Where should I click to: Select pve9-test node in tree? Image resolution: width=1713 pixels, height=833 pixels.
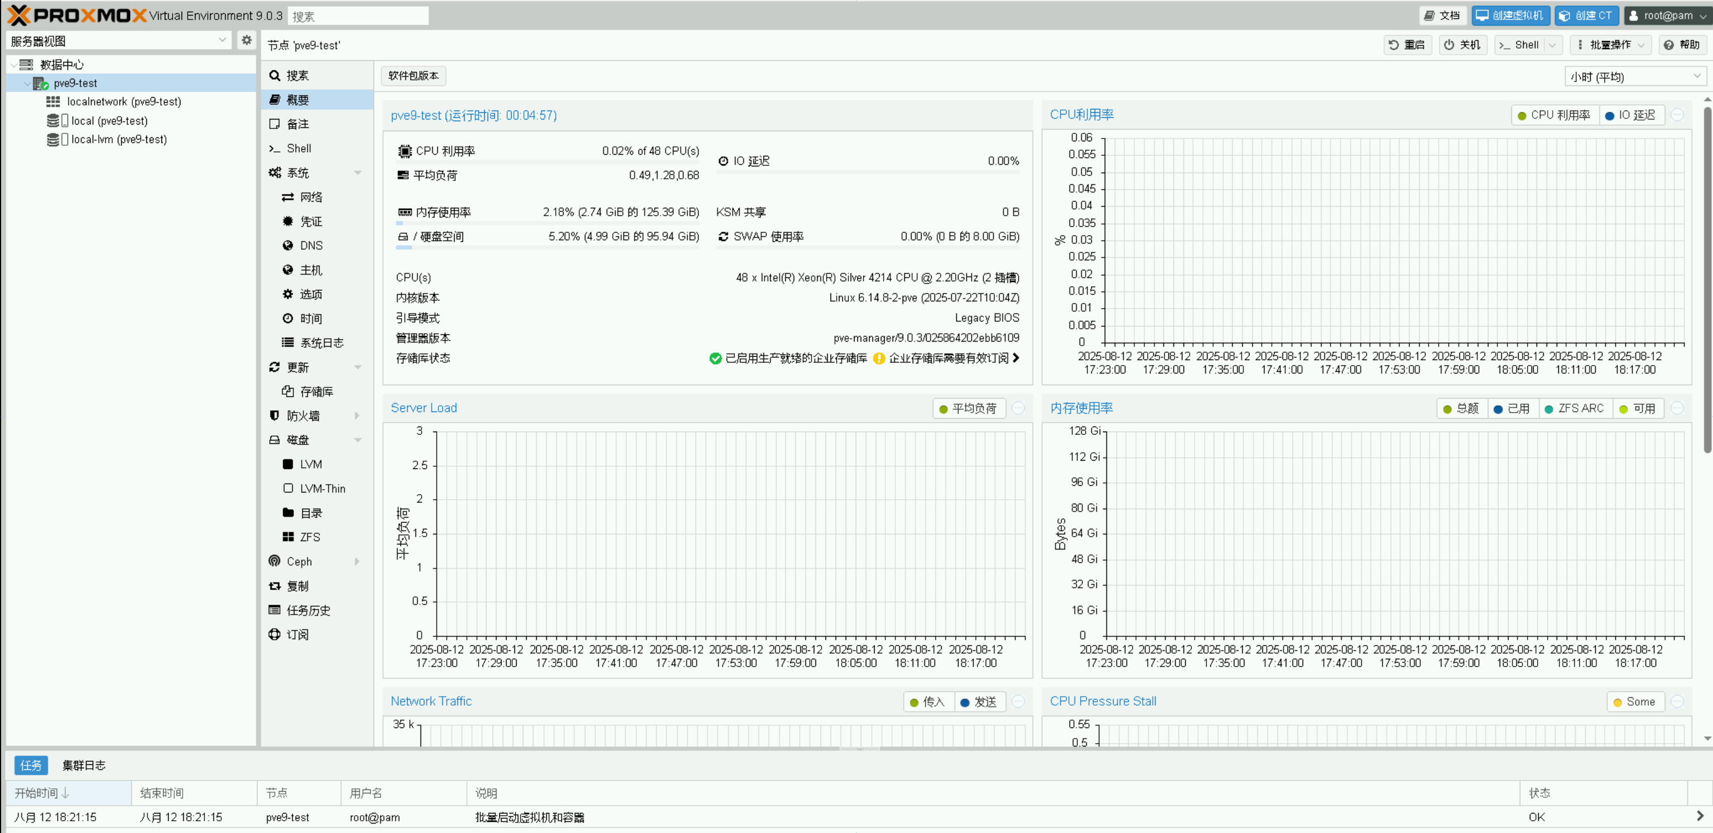pos(75,83)
